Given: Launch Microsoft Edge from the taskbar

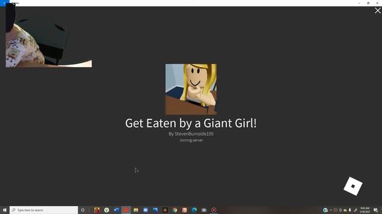Looking at the screenshot, I should (x=195, y=210).
